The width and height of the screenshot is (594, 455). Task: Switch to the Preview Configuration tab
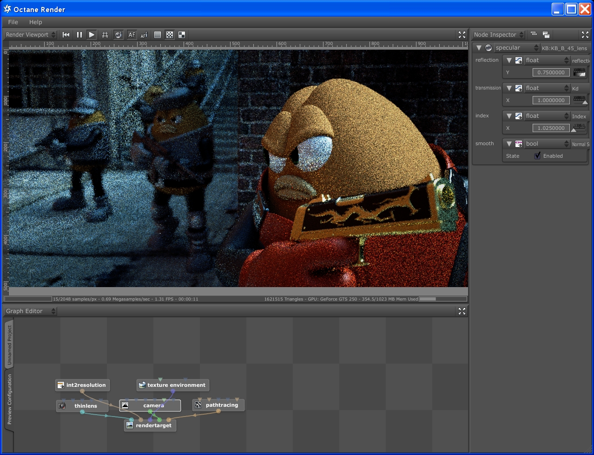(x=9, y=399)
